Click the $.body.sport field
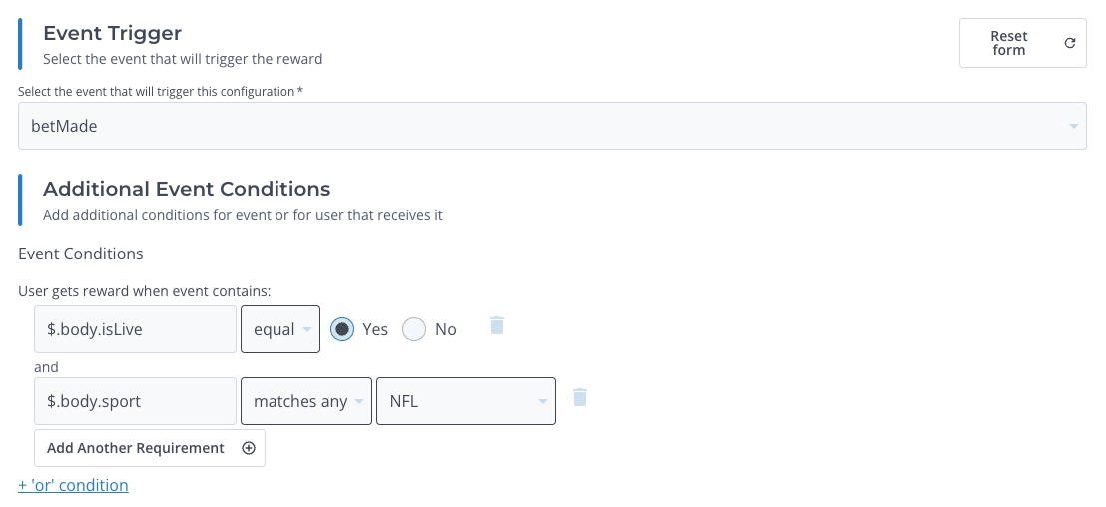The width and height of the screenshot is (1106, 507). [x=136, y=401]
